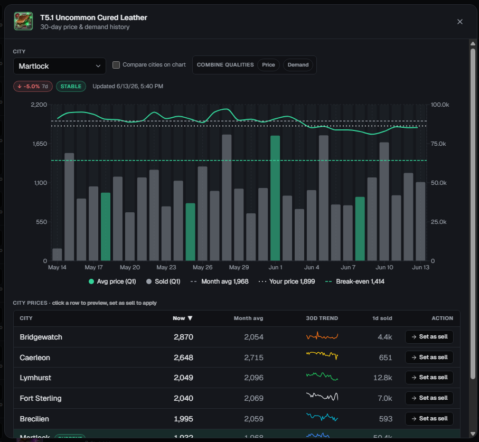Image resolution: width=479 pixels, height=442 pixels.
Task: Click Lymhurst green trend sparkline
Action: coord(322,377)
